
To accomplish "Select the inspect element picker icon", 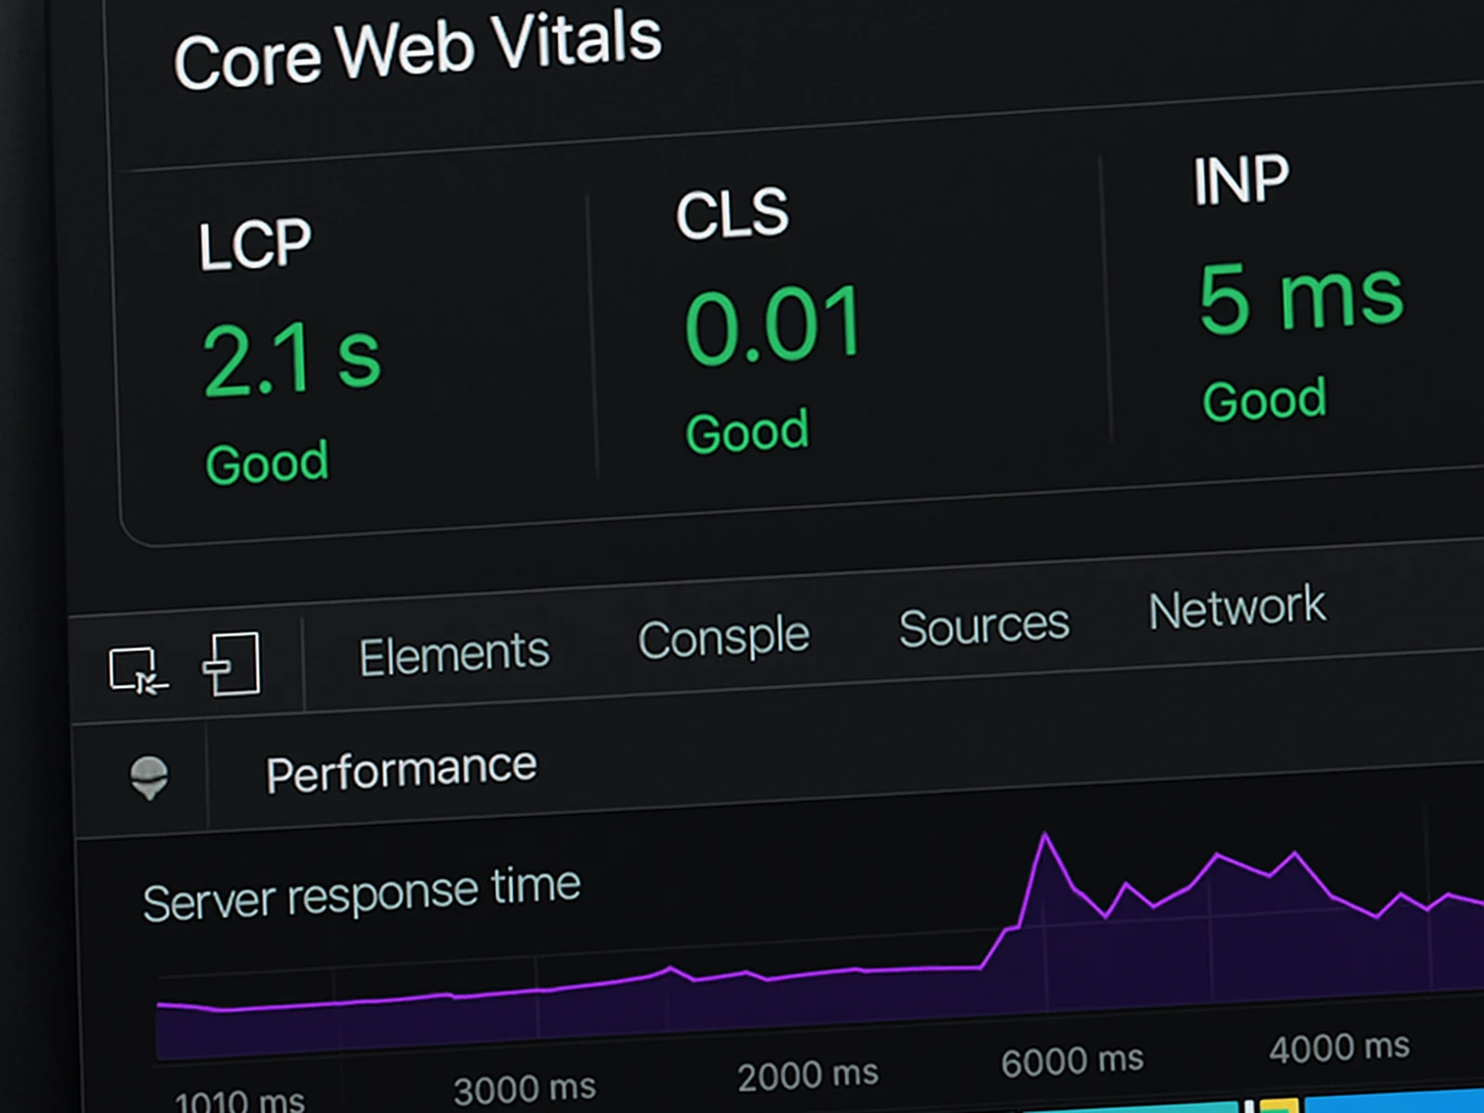I will 138,671.
